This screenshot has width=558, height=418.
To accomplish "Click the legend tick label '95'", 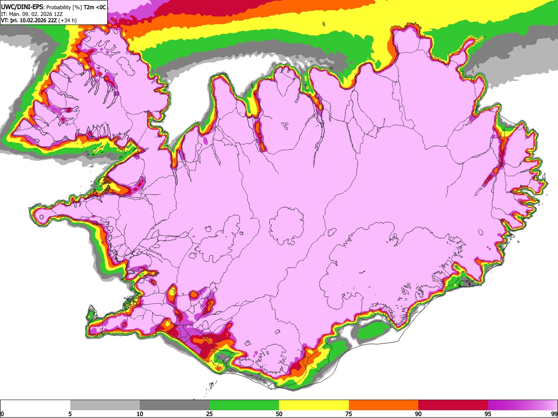I will pos(488,414).
